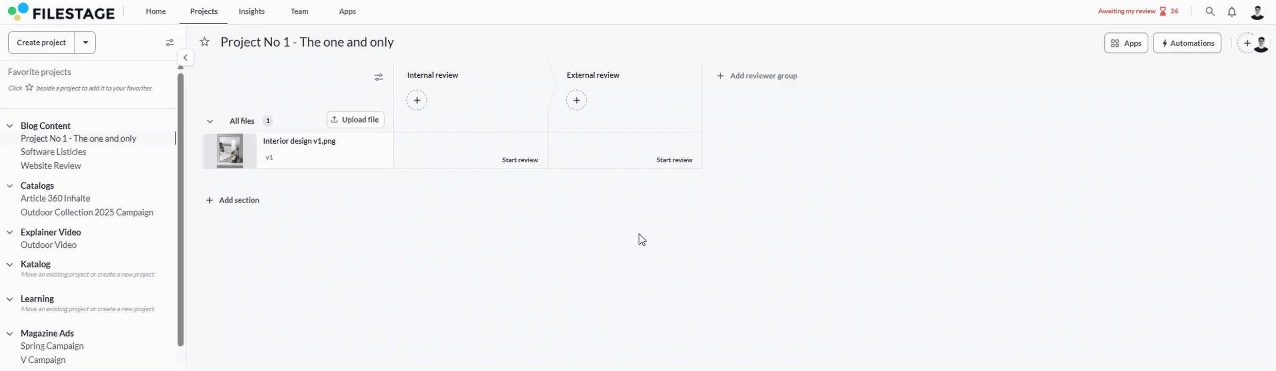This screenshot has height=371, width=1276.
Task: Open the user profile avatar menu
Action: tap(1257, 12)
